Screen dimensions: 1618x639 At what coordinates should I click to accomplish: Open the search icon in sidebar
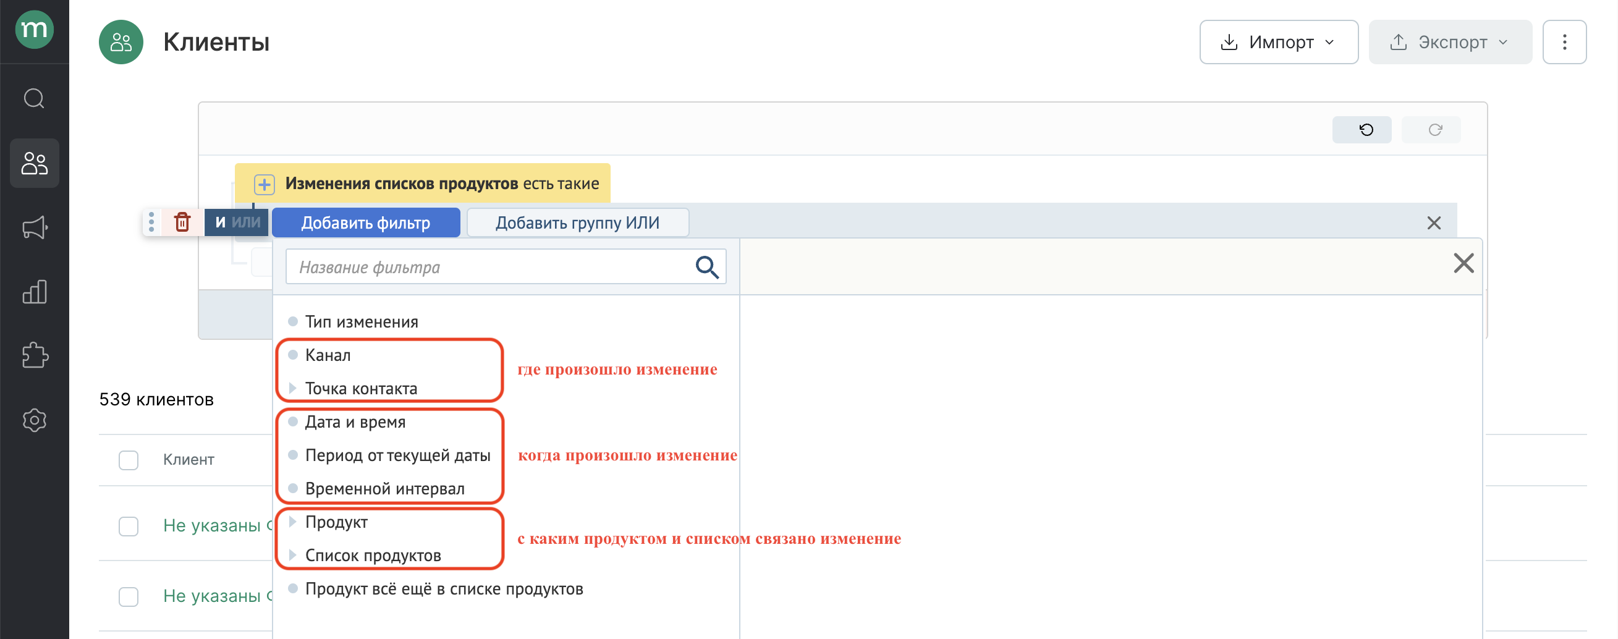pyautogui.click(x=34, y=99)
